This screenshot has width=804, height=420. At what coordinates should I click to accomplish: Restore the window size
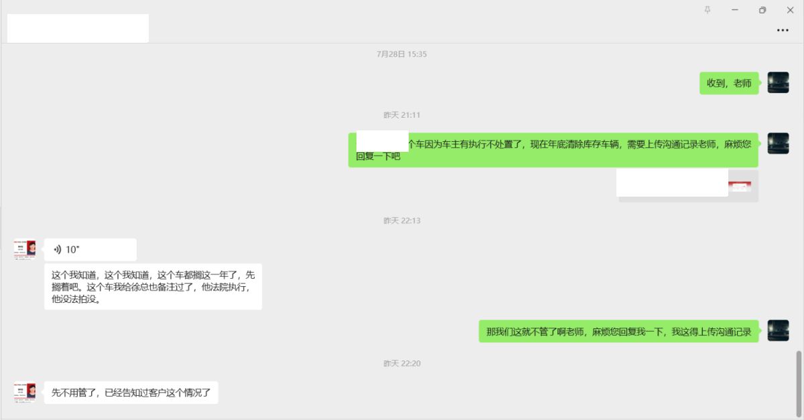coord(762,10)
